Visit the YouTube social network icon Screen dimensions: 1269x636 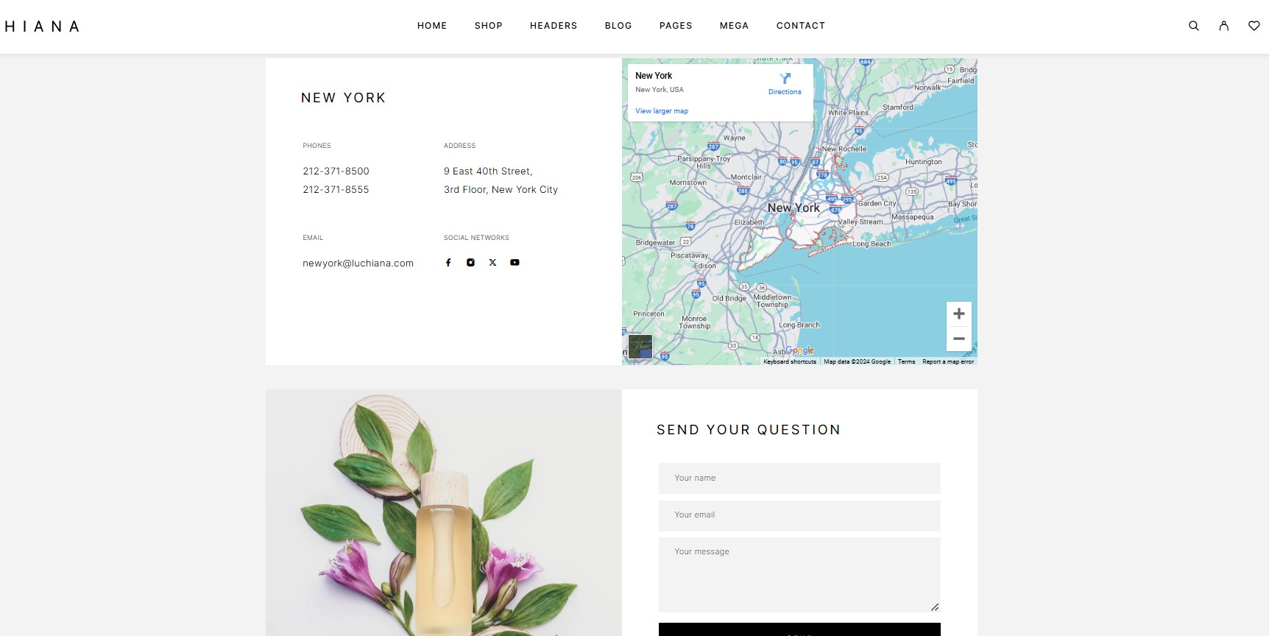point(515,263)
